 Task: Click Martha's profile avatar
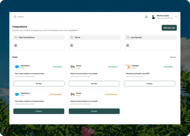153,17
